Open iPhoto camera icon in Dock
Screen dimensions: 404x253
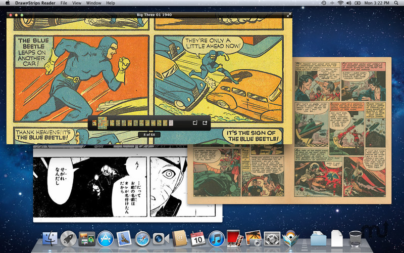tap(254, 238)
